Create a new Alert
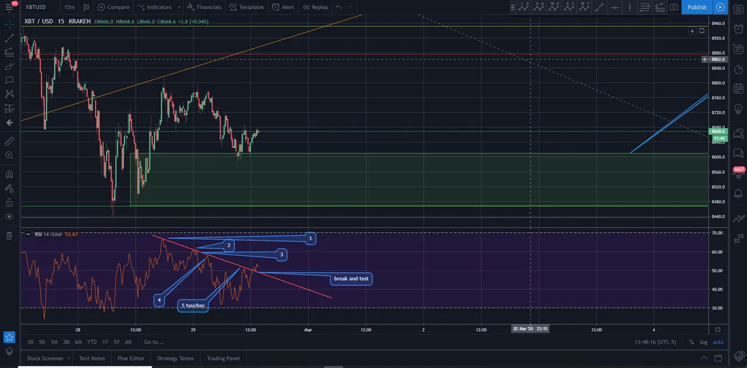 (x=283, y=7)
